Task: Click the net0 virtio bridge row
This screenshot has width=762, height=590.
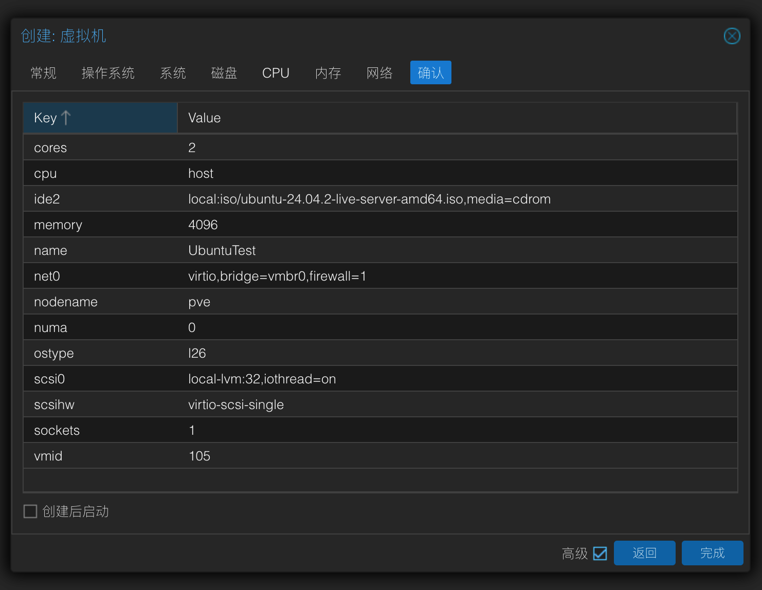Action: click(x=380, y=276)
